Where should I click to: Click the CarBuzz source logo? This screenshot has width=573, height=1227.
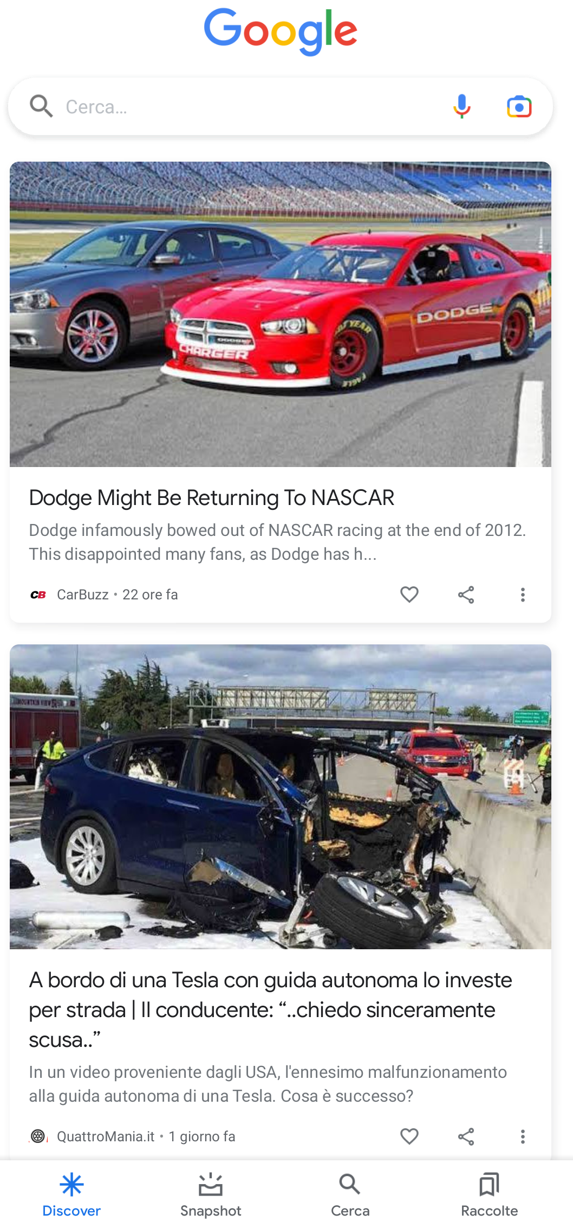[x=38, y=595]
